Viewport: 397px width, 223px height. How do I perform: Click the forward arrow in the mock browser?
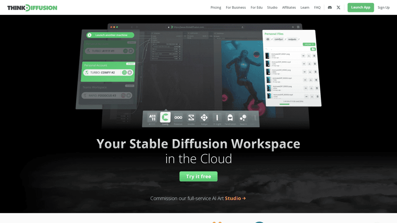tap(137, 27)
